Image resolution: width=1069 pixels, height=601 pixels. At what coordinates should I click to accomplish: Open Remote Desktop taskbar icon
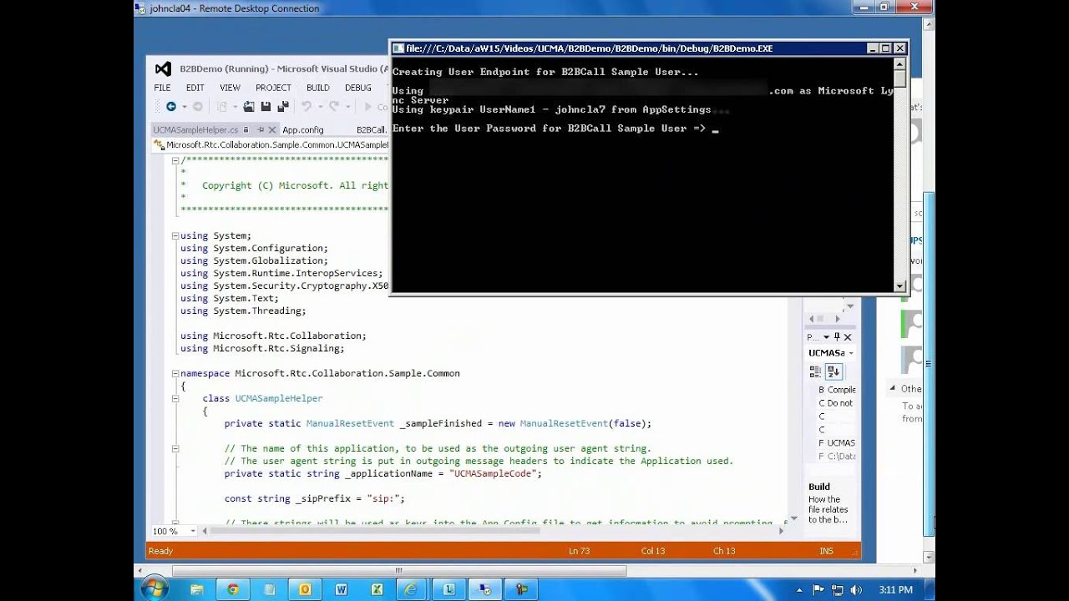485,589
